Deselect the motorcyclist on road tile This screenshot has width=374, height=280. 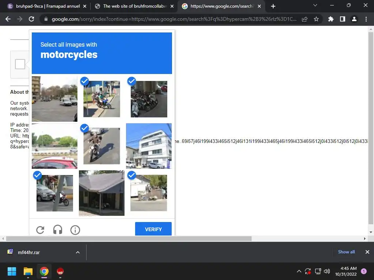pos(102,146)
